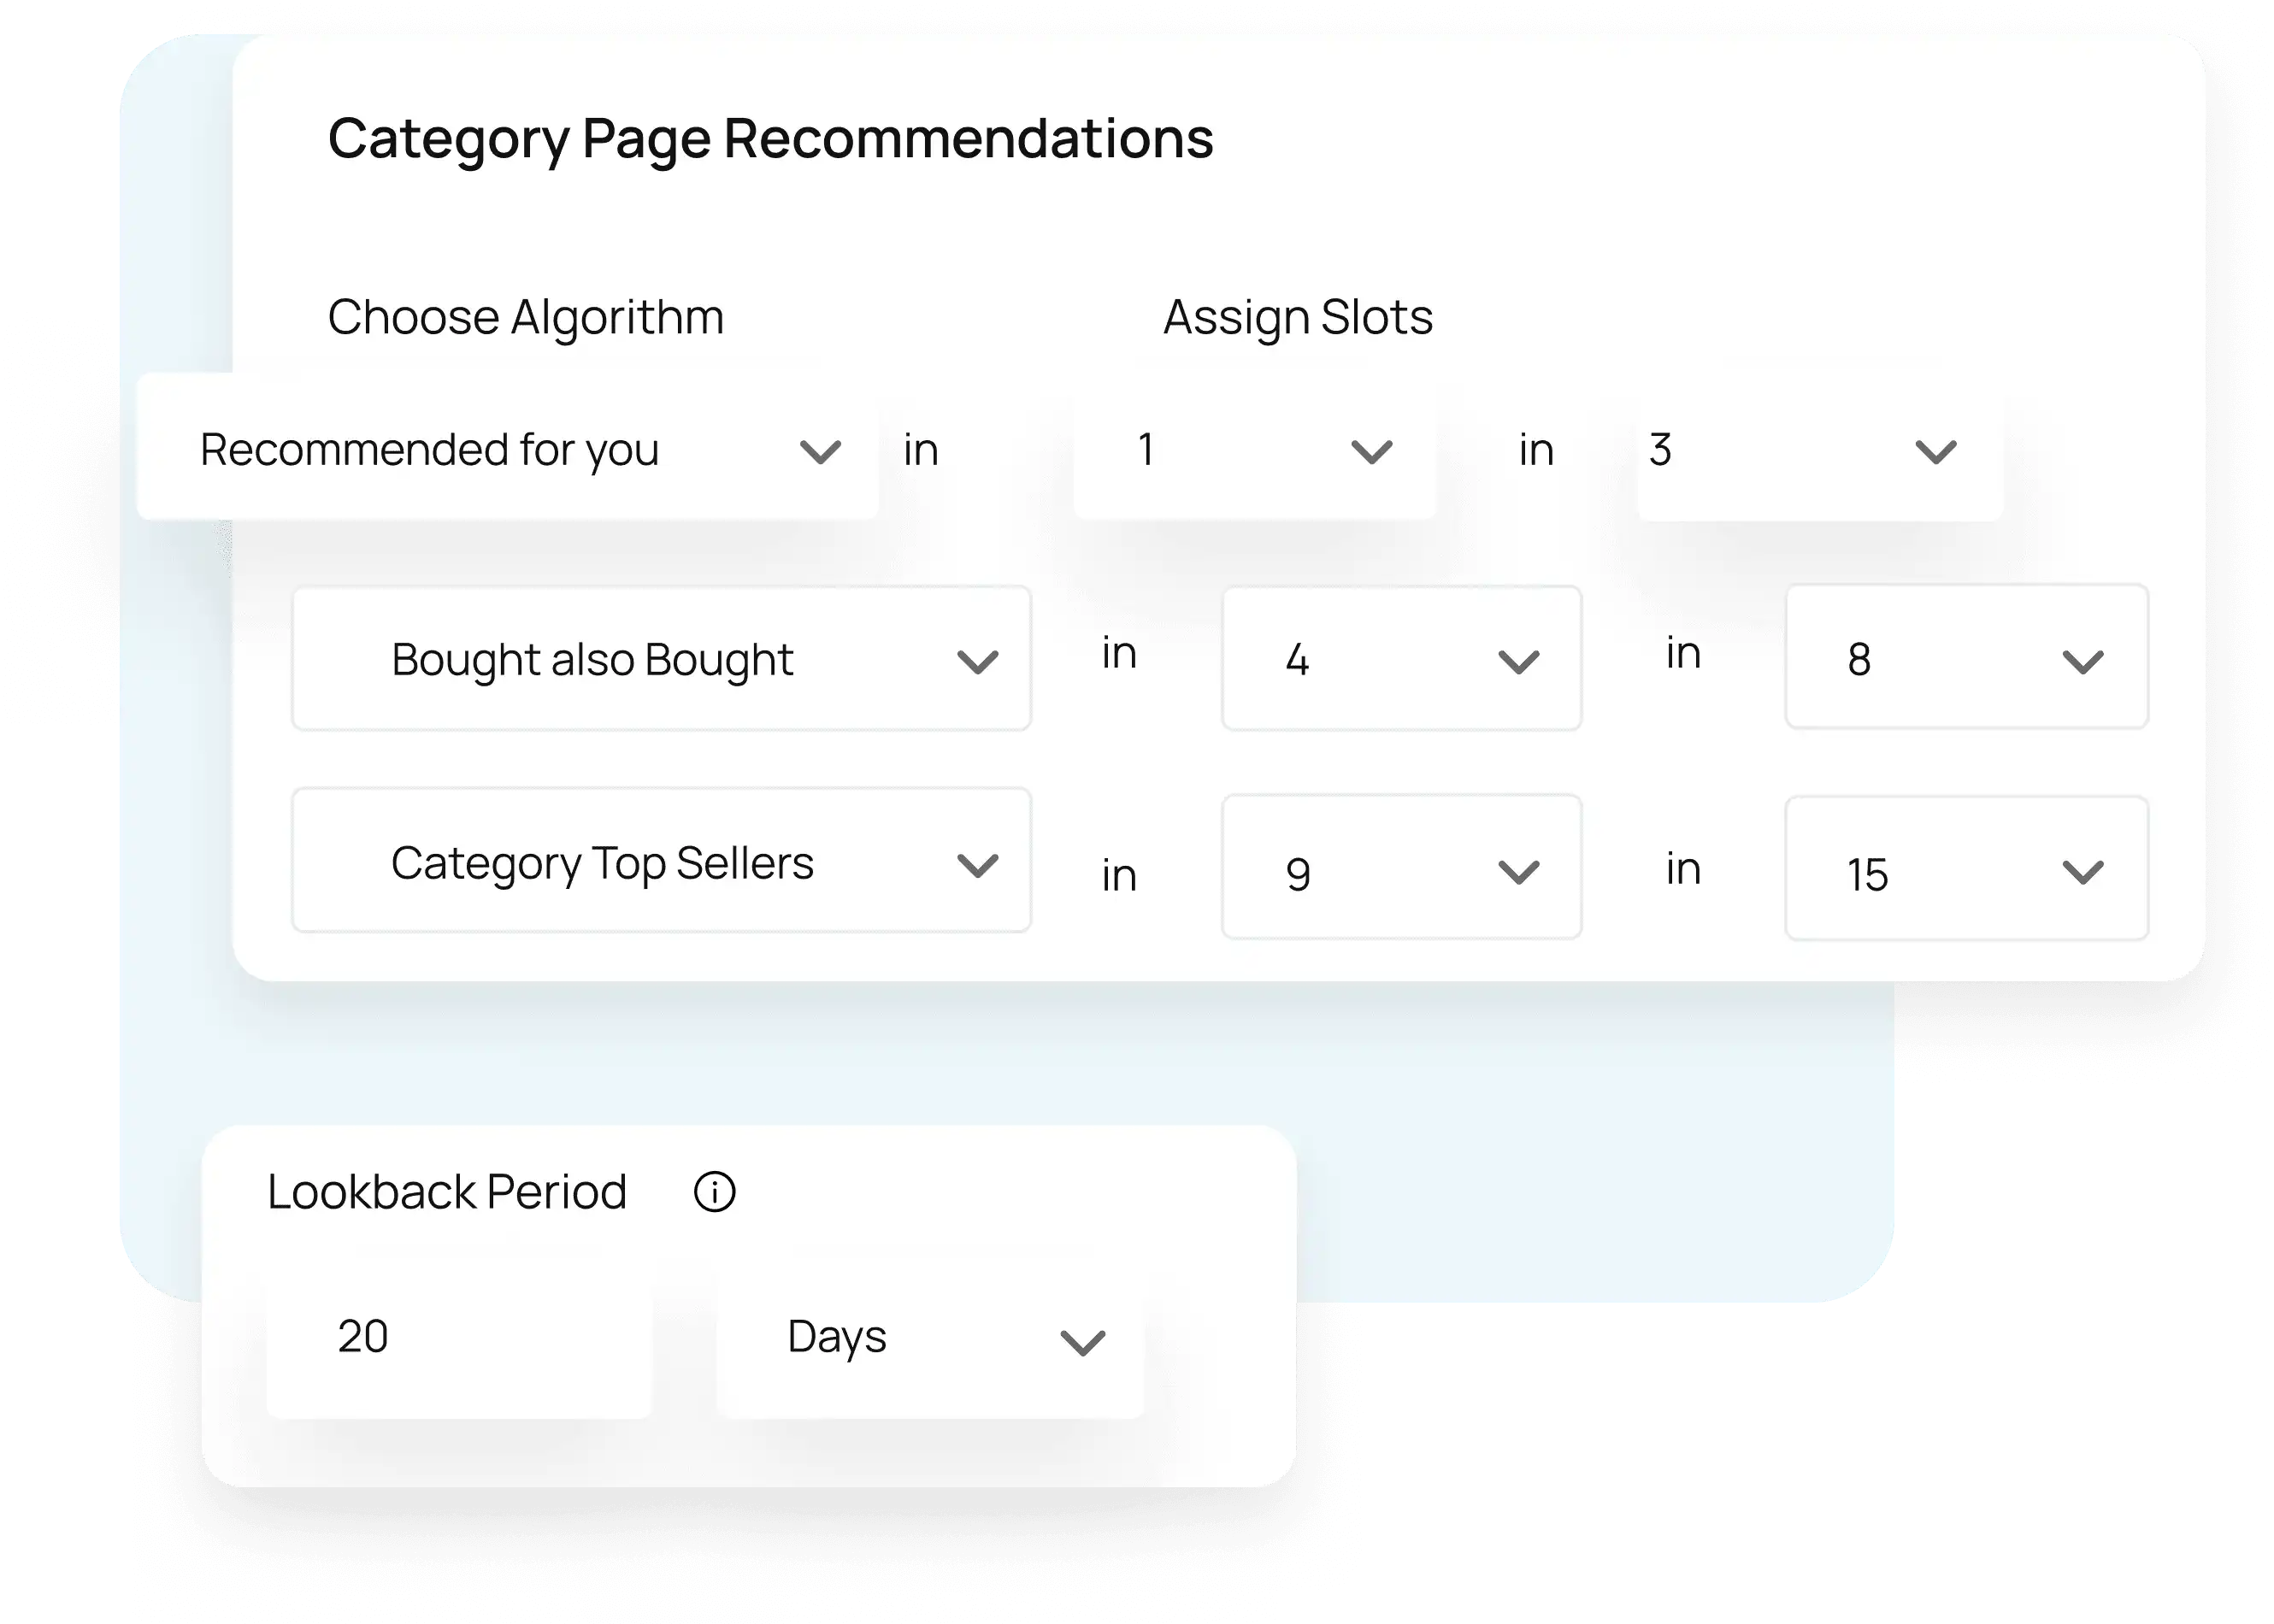Viewport: 2274px width, 1624px height.
Task: Click the chevron in 'Bought also Bought' box
Action: click(977, 662)
